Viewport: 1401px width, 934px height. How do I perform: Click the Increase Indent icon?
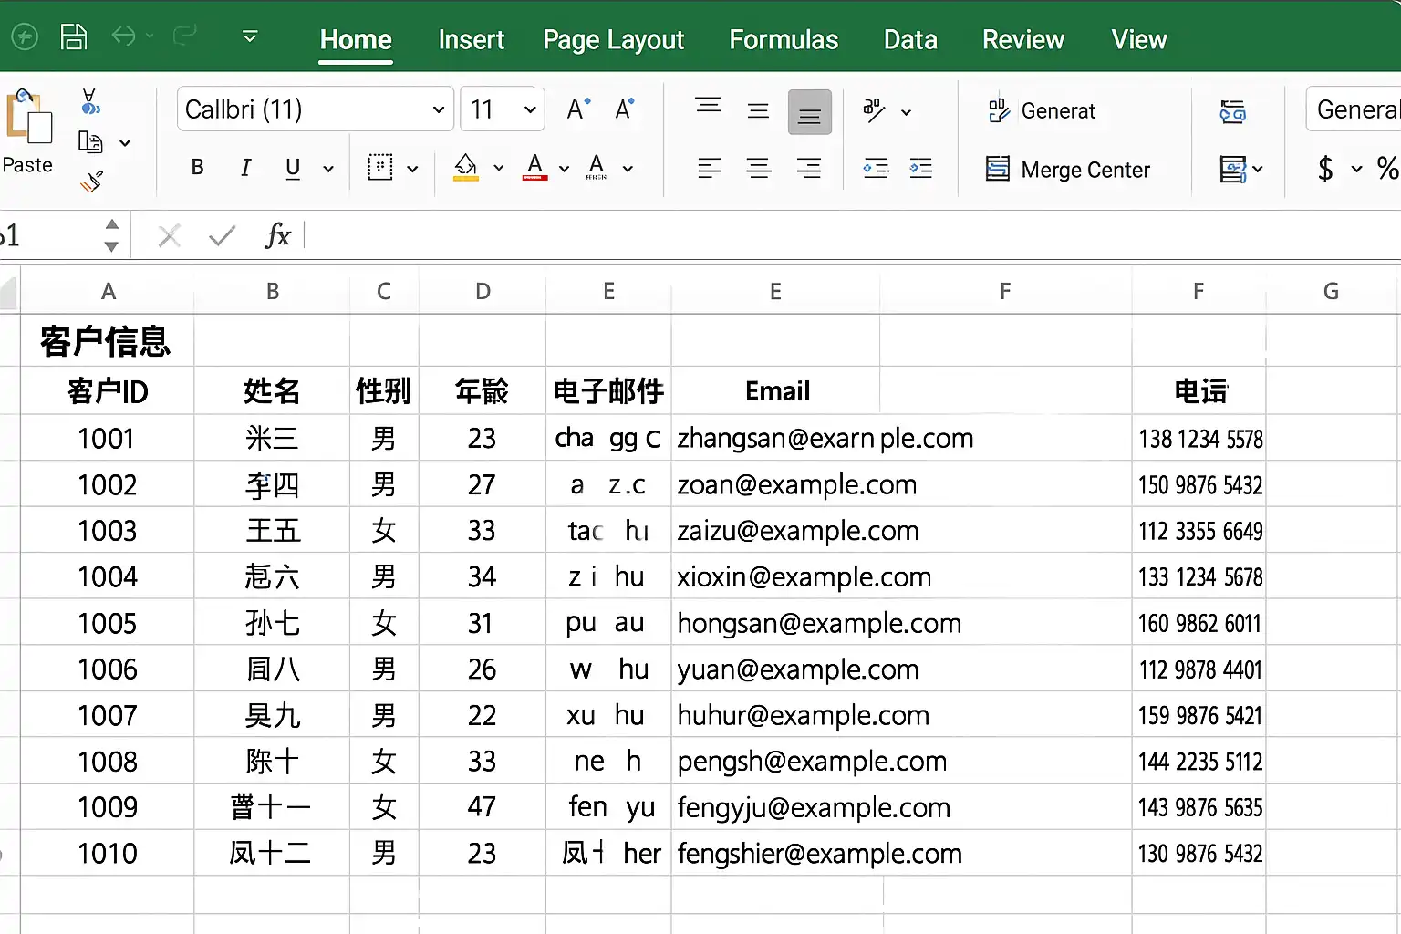(920, 168)
